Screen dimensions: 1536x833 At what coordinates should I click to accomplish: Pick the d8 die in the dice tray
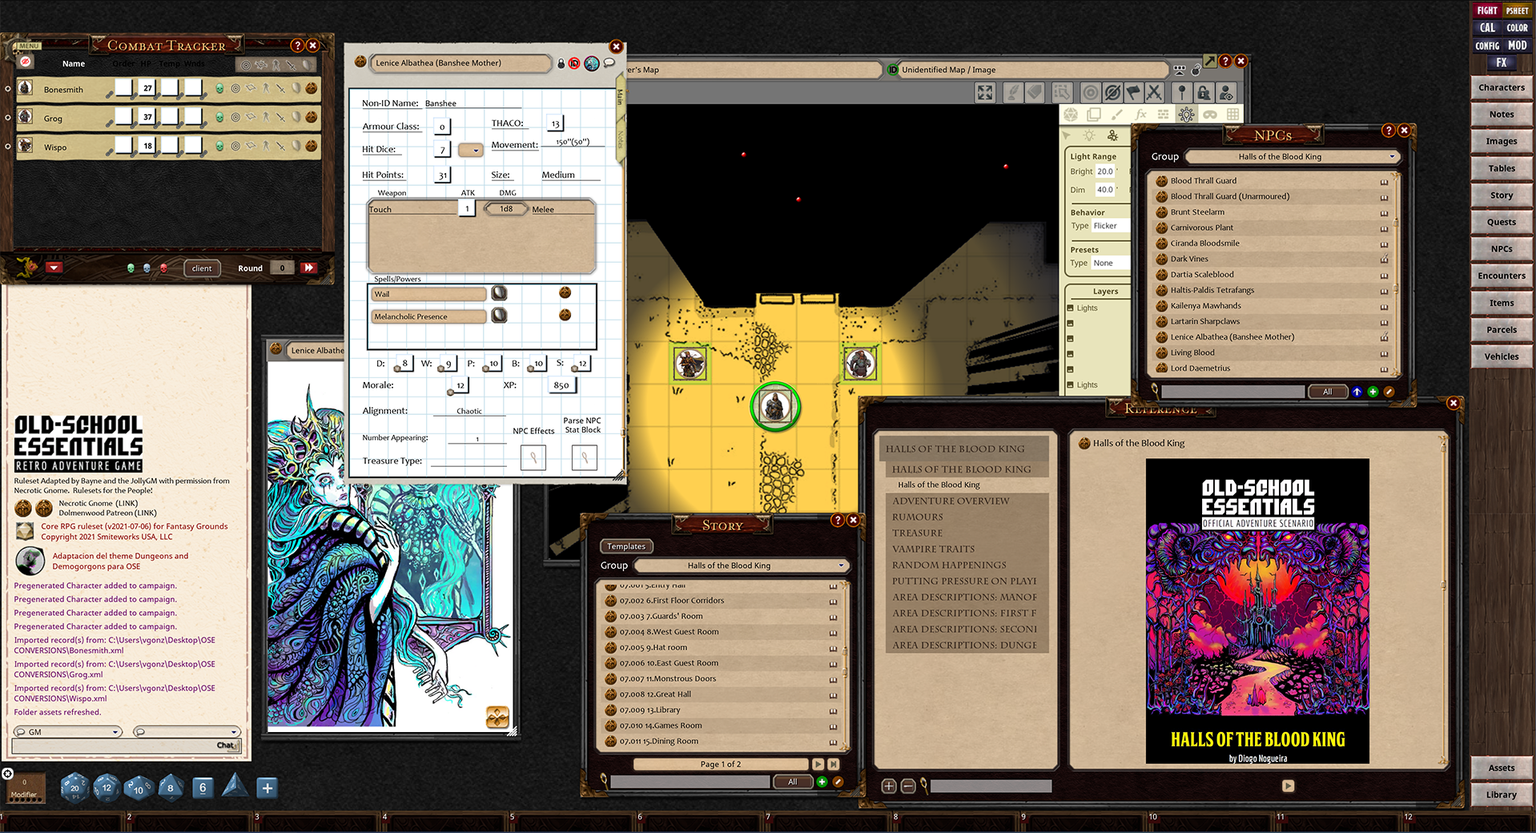[x=170, y=787]
